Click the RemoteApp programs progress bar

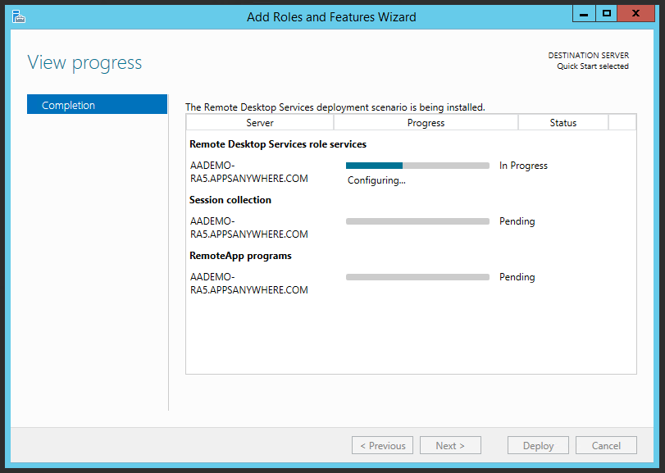(x=417, y=277)
